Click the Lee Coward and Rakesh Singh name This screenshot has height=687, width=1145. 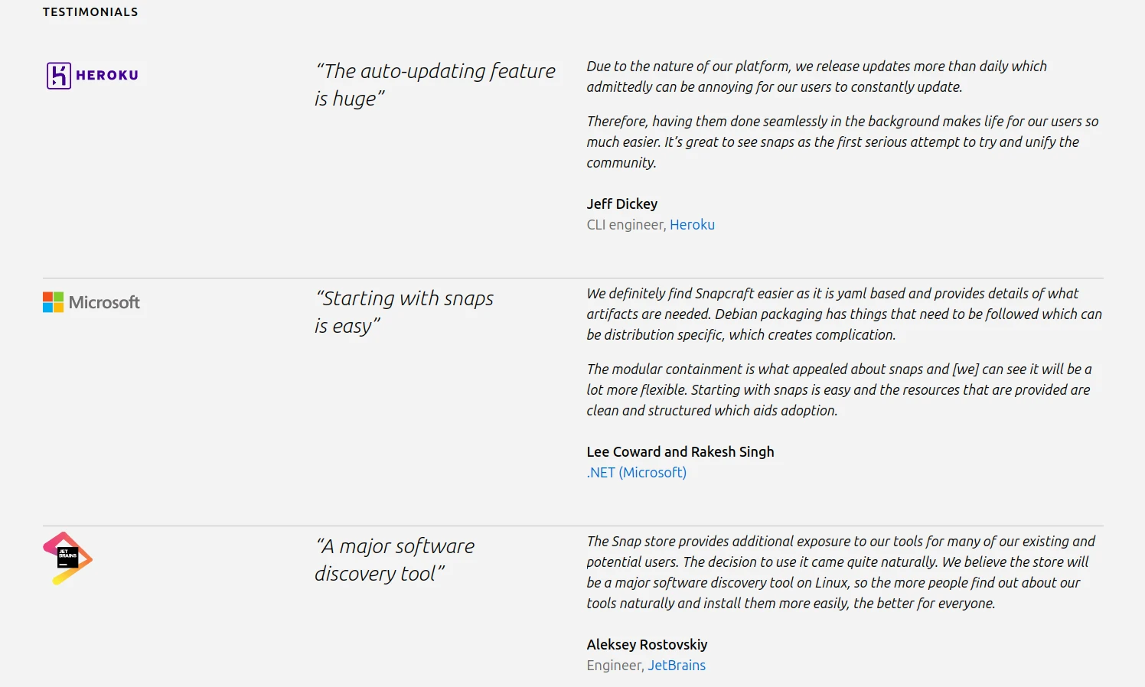[x=680, y=452]
